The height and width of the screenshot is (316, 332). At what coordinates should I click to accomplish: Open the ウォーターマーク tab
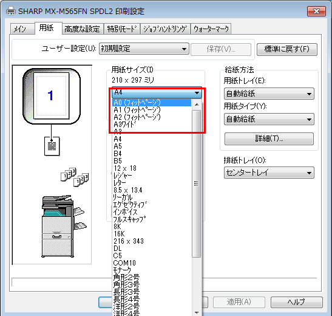pyautogui.click(x=211, y=29)
